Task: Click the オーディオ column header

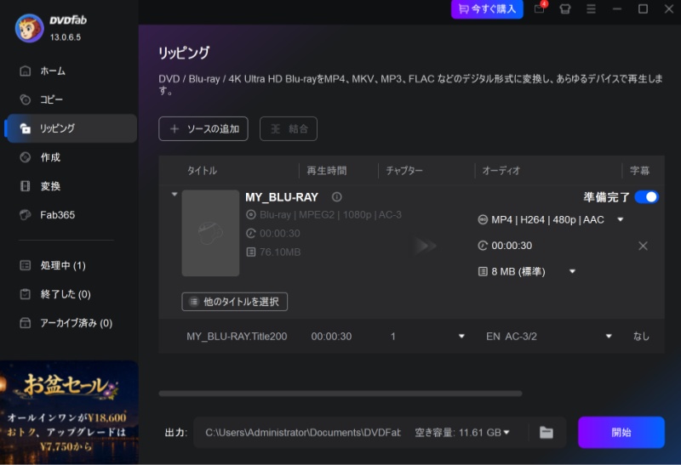Action: (501, 171)
